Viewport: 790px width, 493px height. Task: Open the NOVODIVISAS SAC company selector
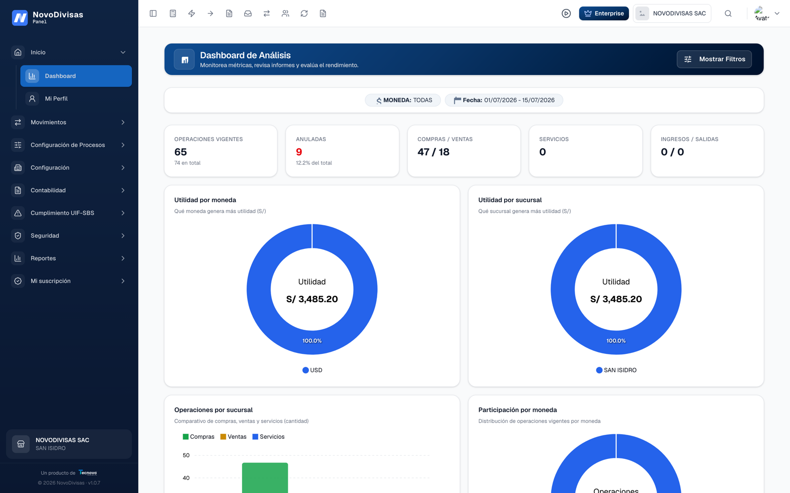pos(672,13)
